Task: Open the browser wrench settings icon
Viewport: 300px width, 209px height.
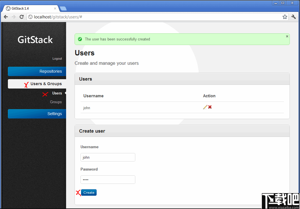Action: [293, 17]
